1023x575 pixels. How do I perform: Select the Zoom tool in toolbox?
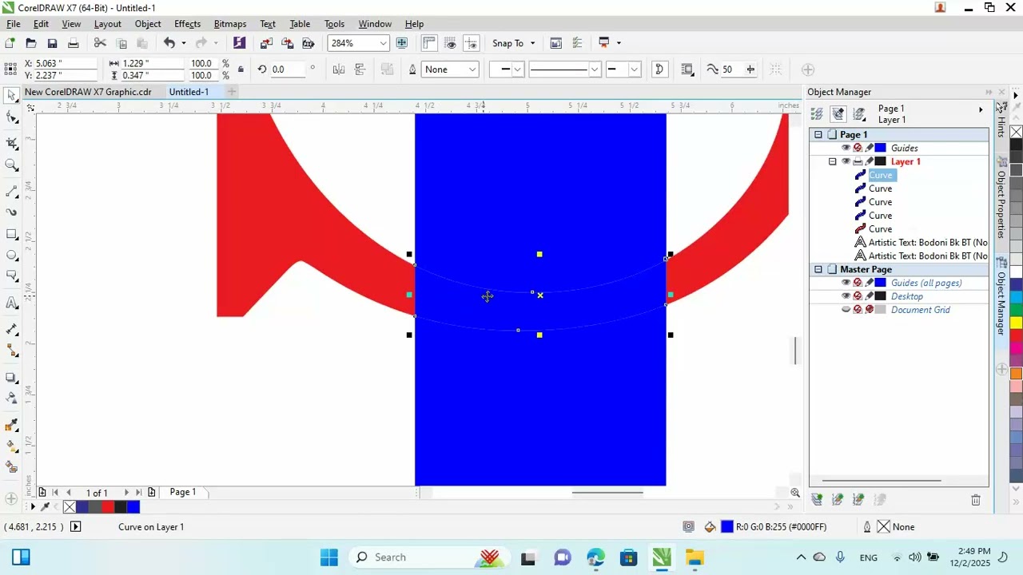tap(12, 165)
